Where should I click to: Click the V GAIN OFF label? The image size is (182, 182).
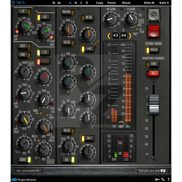pos(141,21)
